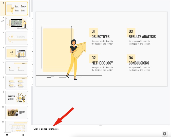Click to add speaker notes
Image resolution: width=171 pixels, height=137 pixels.
(46, 129)
